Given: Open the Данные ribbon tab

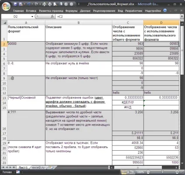Looking at the screenshot, I should pyautogui.click(x=85, y=11).
